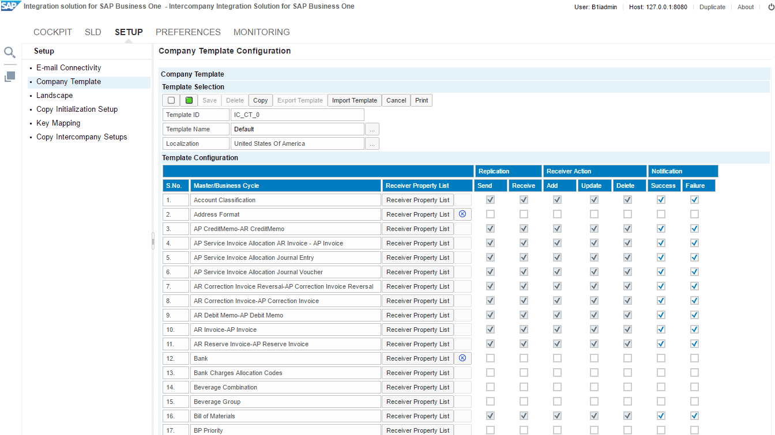Open the Template Name browse ellipsis button
This screenshot has height=435, width=775.
pyautogui.click(x=373, y=129)
